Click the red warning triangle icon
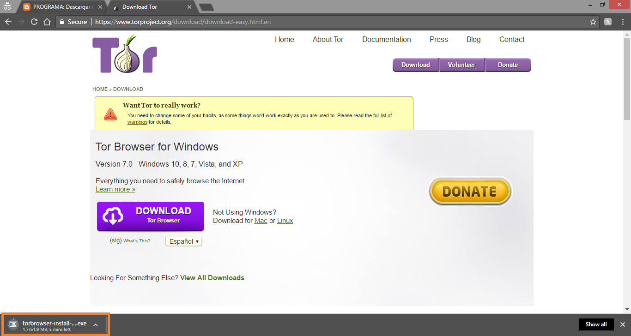Viewport: 631px width, 336px height. click(x=110, y=114)
